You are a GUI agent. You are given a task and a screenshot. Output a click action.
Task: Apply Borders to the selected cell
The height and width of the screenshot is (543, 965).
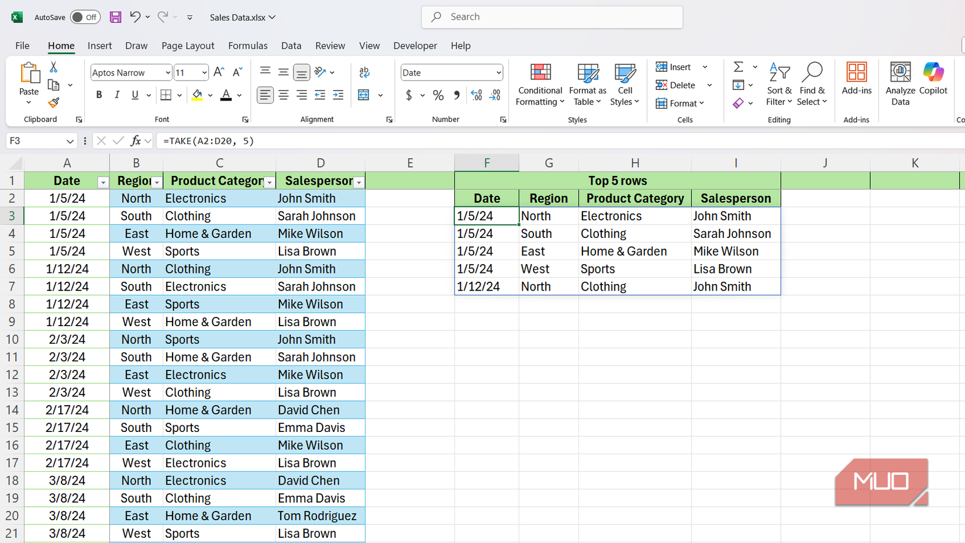point(166,95)
